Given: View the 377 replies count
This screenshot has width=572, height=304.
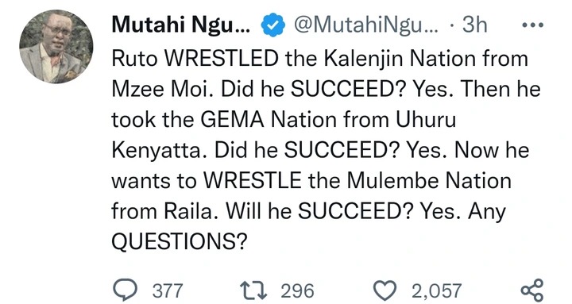Looking at the screenshot, I should click(x=167, y=291).
